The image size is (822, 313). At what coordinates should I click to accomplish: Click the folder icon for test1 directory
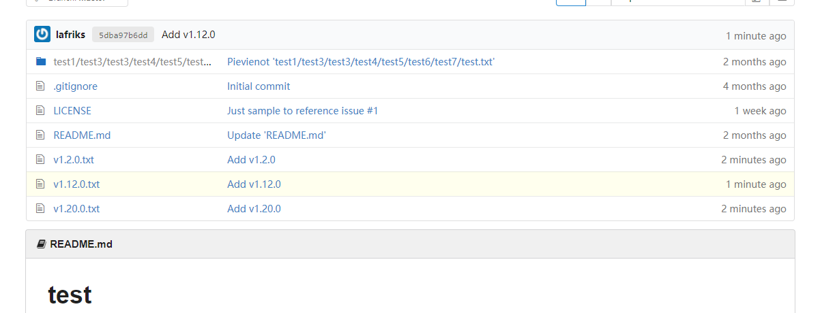click(41, 62)
